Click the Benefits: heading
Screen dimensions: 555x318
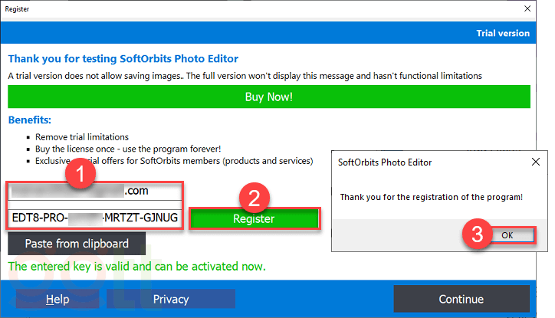(30, 120)
